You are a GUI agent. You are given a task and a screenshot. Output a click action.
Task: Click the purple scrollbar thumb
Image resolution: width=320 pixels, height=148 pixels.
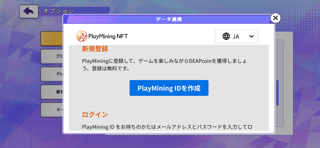point(277,93)
